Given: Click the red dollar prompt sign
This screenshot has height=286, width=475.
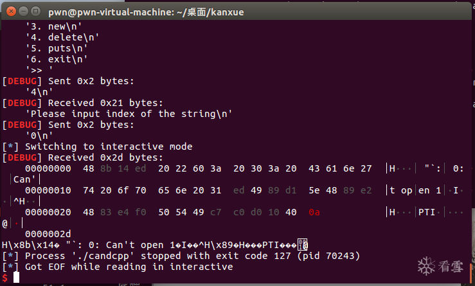Looking at the screenshot, I should (x=5, y=277).
